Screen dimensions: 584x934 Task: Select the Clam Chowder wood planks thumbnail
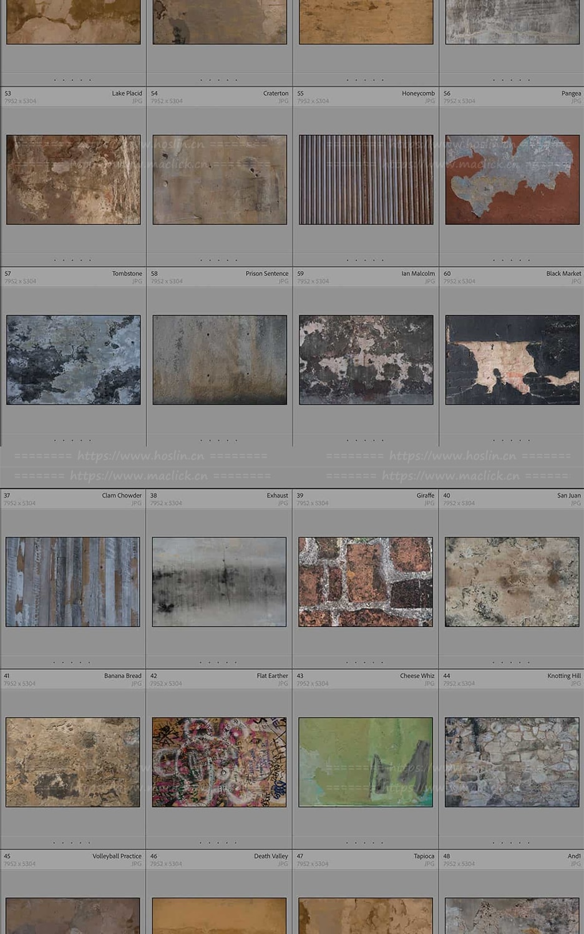click(x=73, y=582)
